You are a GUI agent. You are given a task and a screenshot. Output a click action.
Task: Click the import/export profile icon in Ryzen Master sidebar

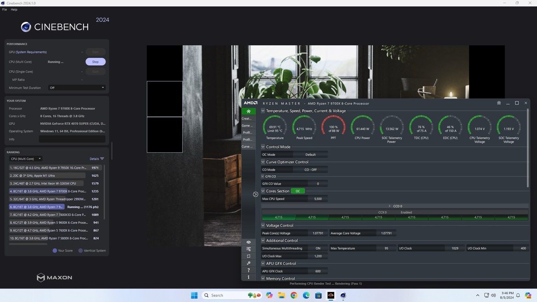click(x=248, y=249)
